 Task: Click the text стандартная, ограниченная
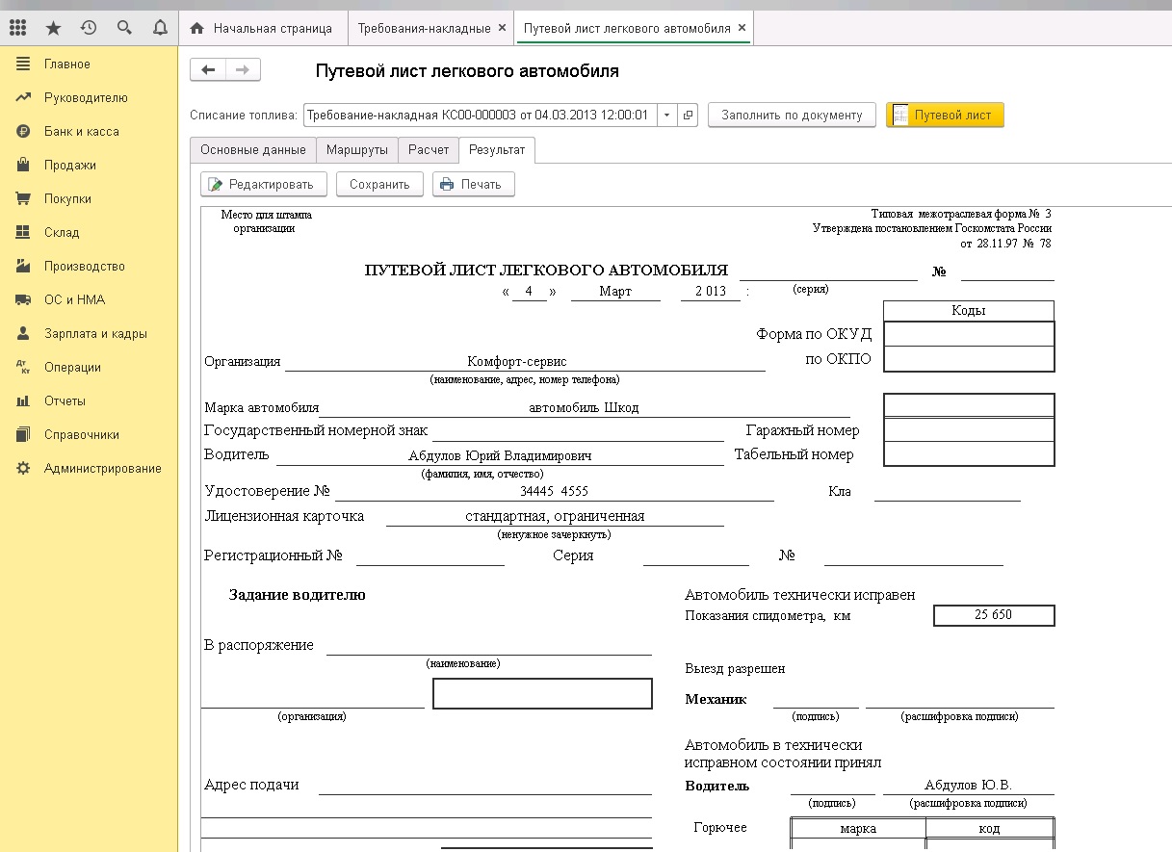coord(555,517)
